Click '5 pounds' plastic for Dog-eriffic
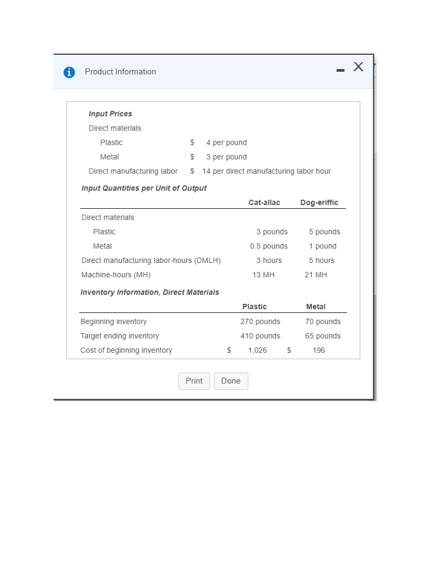The height and width of the screenshot is (561, 433). pyautogui.click(x=325, y=232)
